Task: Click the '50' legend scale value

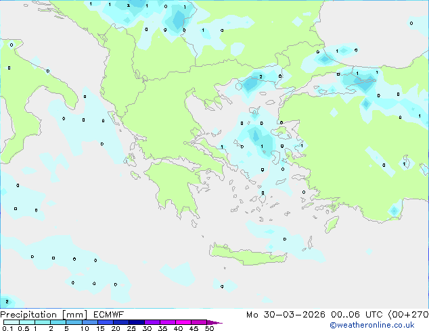Action: pos(210,328)
